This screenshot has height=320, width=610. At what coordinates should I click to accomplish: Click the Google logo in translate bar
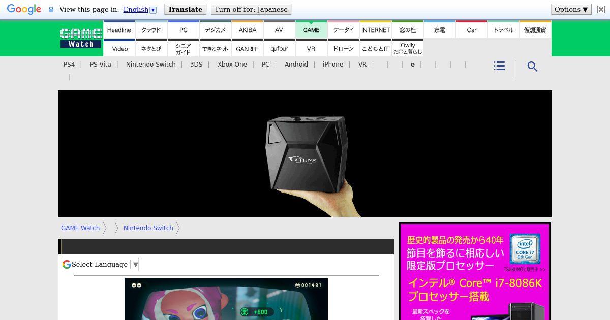[x=24, y=10]
